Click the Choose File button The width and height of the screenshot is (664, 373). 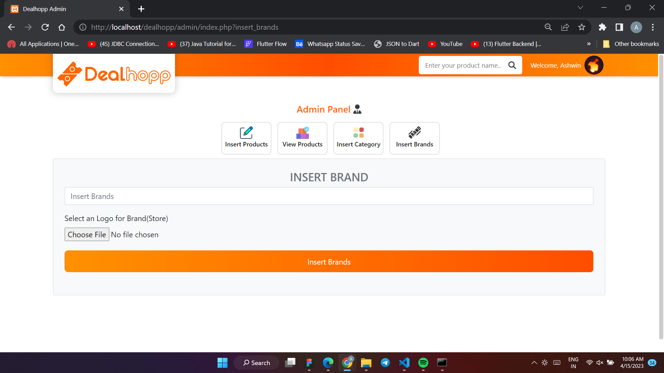(x=87, y=235)
